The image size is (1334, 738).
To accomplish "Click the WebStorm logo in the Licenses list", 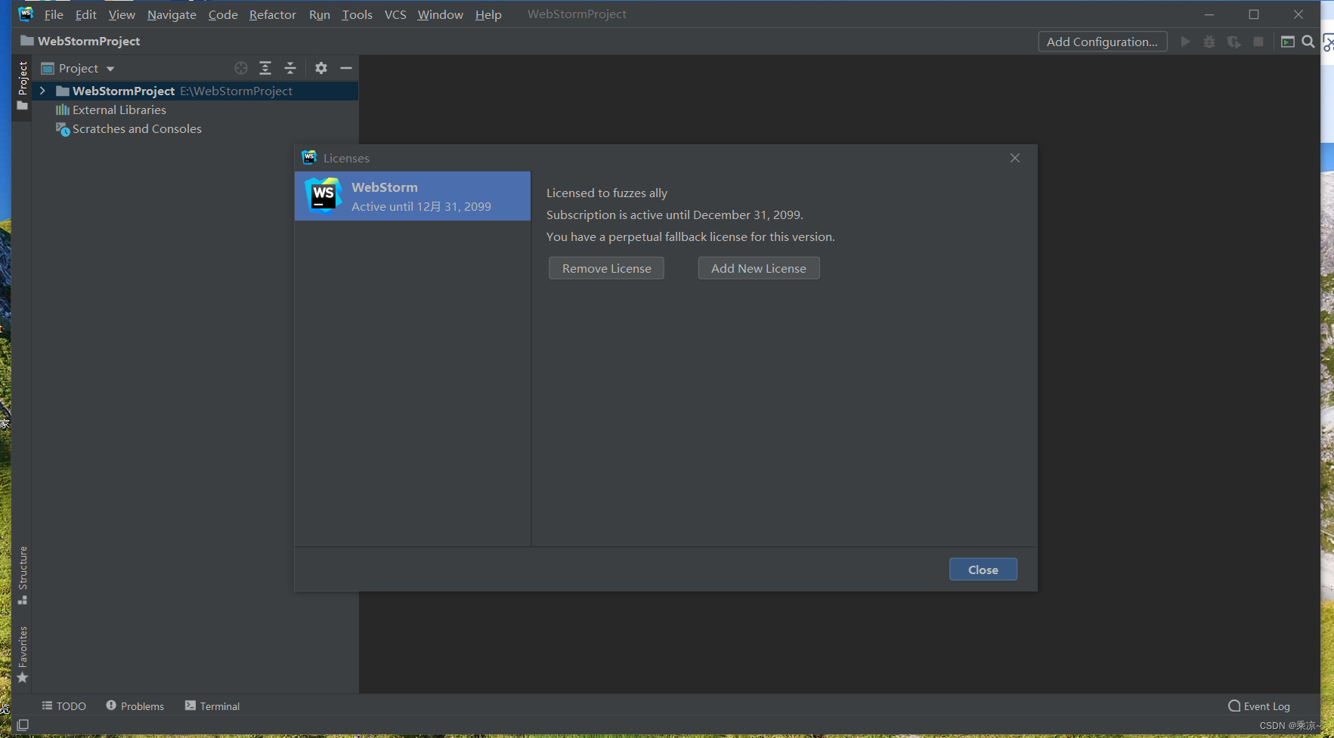I will click(x=323, y=196).
